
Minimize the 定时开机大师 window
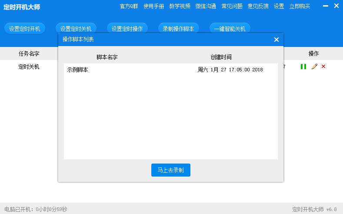point(326,6)
